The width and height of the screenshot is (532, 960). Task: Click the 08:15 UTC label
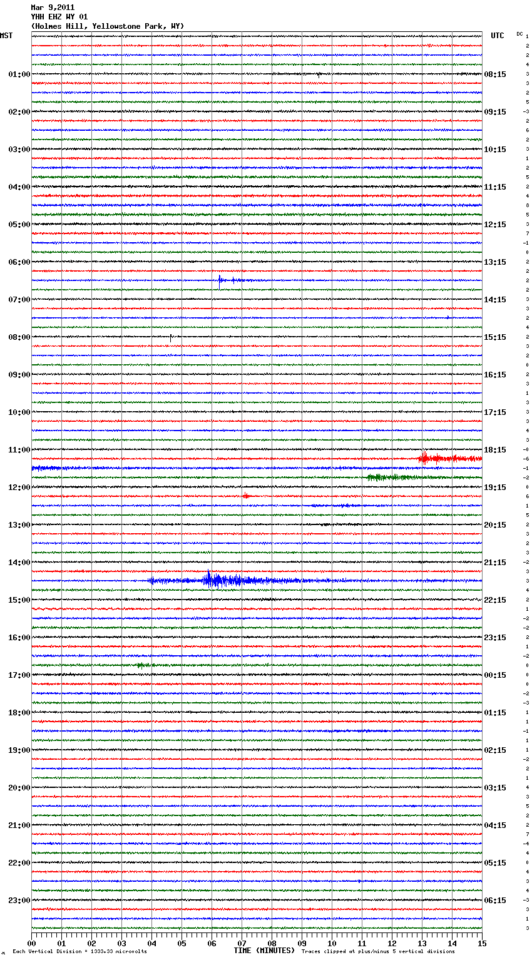point(495,74)
